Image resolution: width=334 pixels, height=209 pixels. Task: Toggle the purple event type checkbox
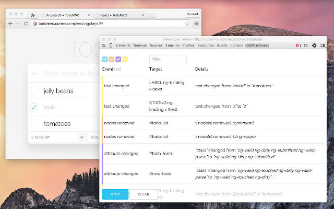pyautogui.click(x=118, y=59)
